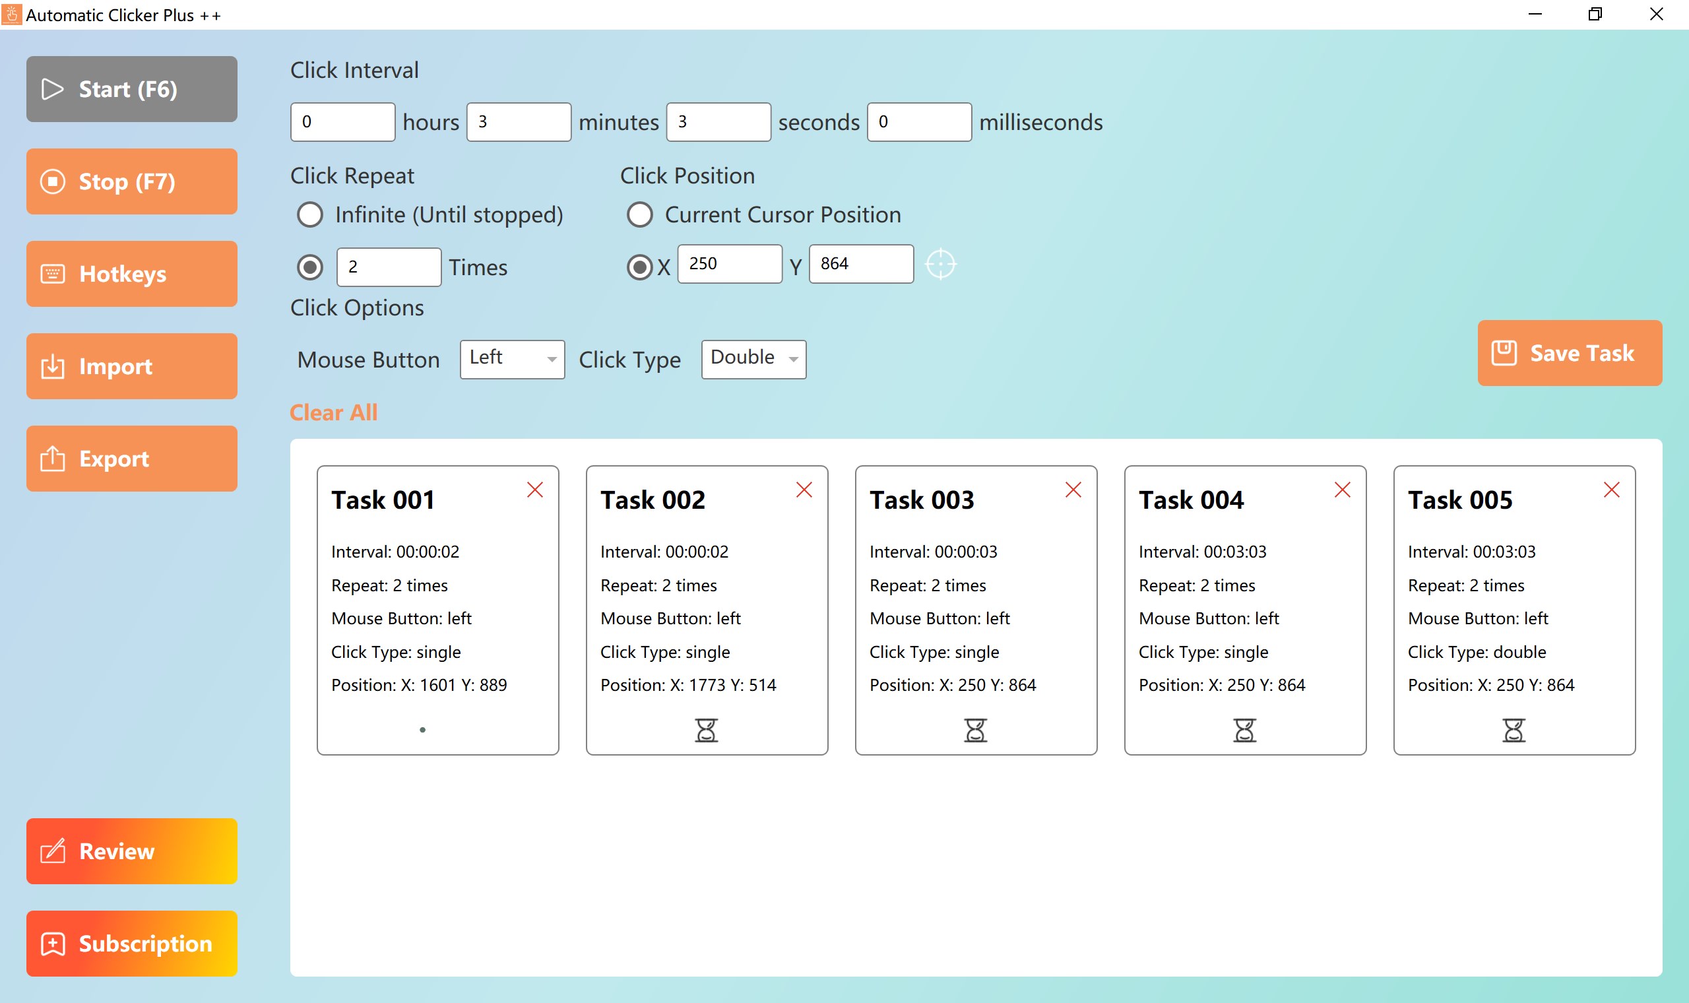Focus the minutes interval input field

coord(518,122)
